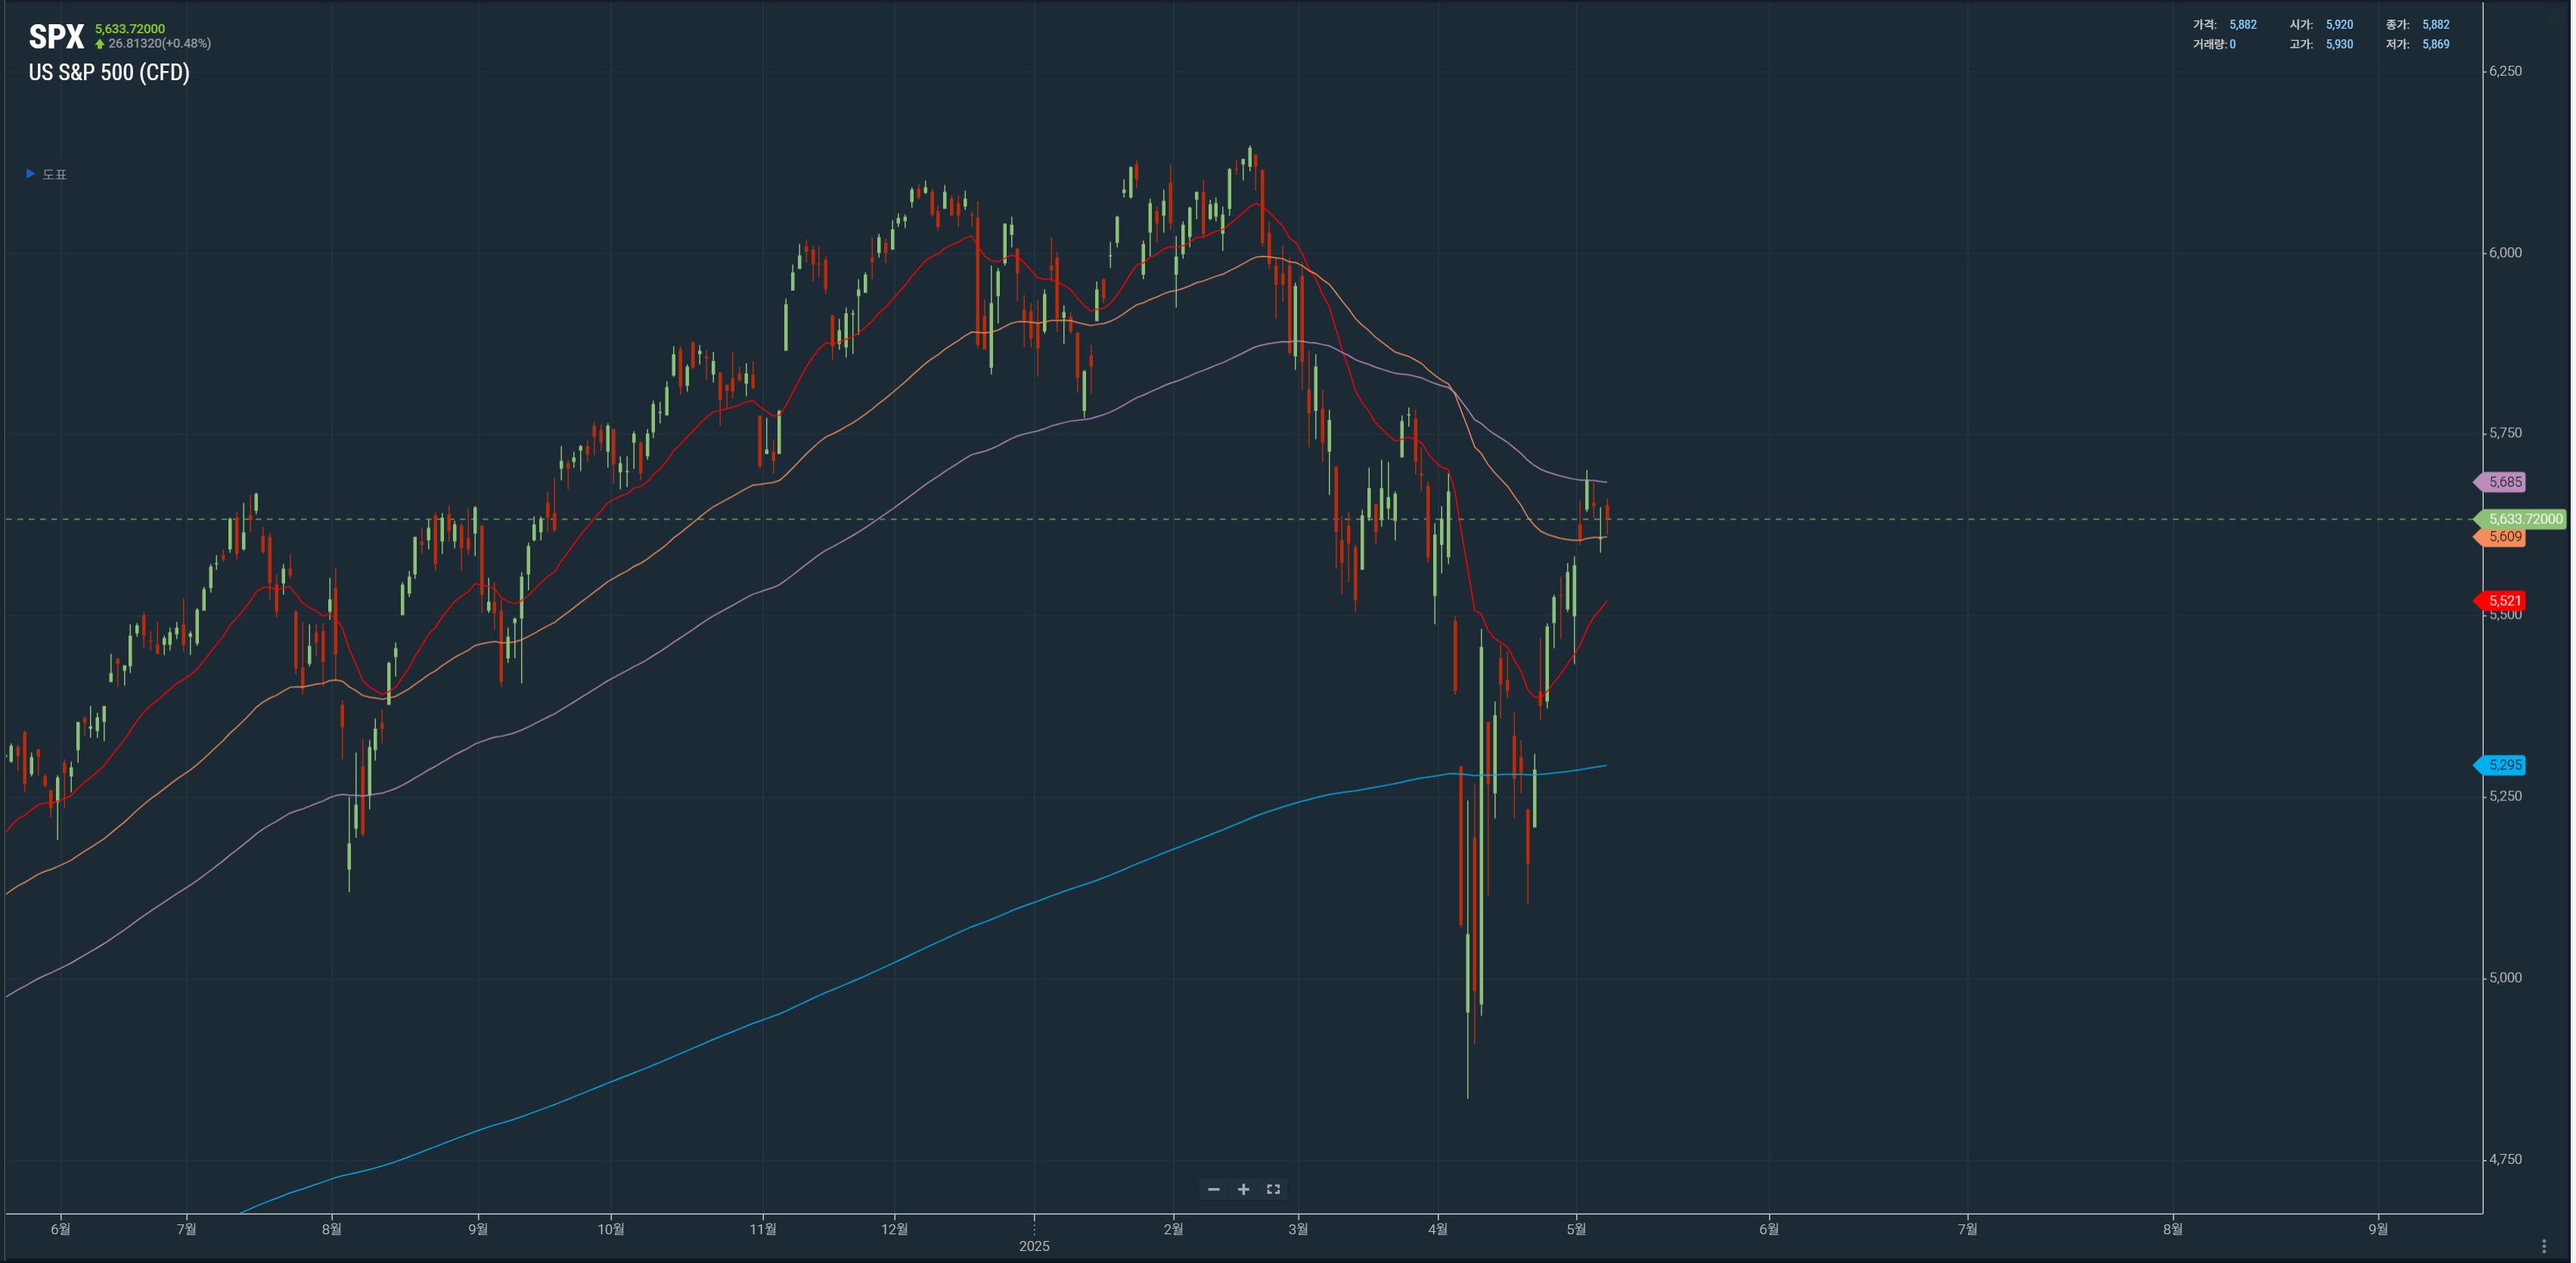Click the red 5,521 moving average tag

click(2500, 601)
